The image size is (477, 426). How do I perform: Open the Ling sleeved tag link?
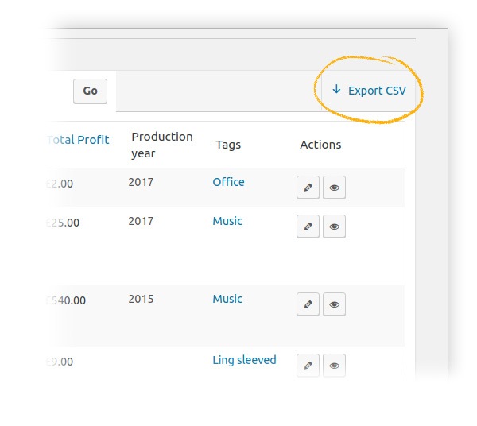244,360
